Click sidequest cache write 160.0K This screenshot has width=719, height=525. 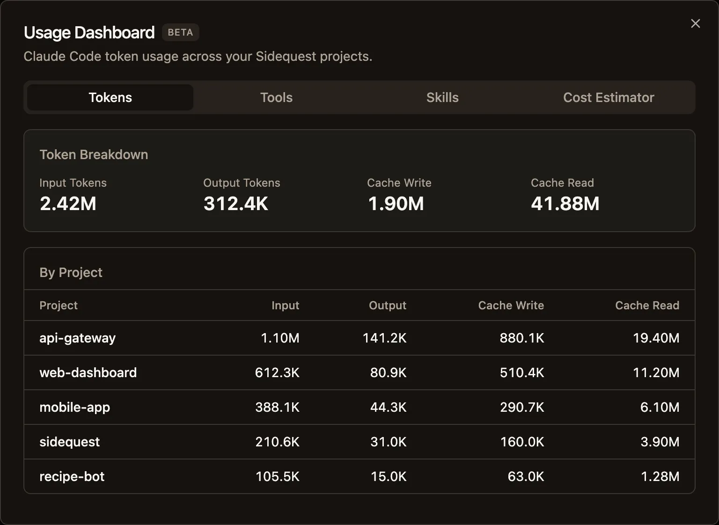pyautogui.click(x=522, y=442)
